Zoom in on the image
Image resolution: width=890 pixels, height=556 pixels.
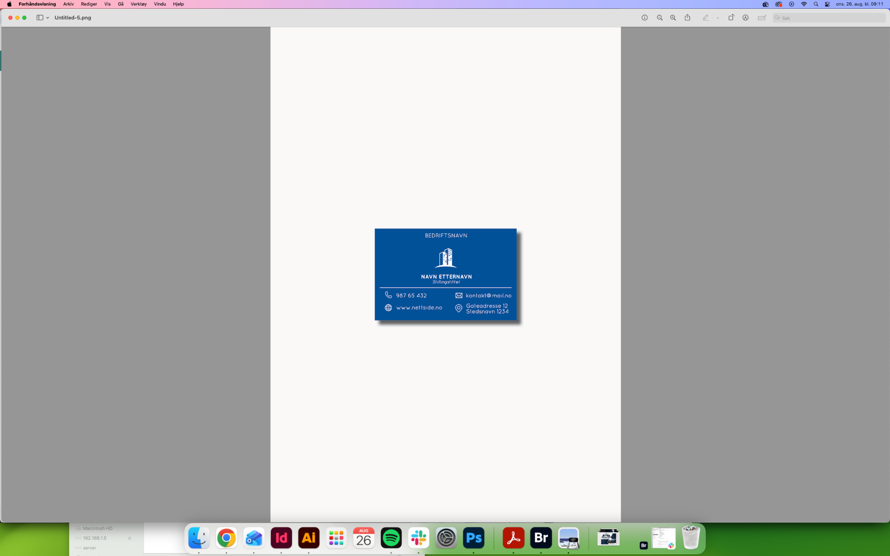point(673,18)
